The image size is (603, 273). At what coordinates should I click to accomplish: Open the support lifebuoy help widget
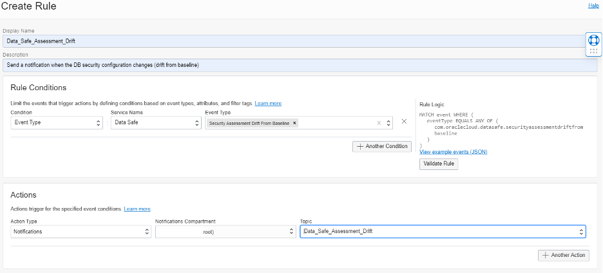click(593, 40)
